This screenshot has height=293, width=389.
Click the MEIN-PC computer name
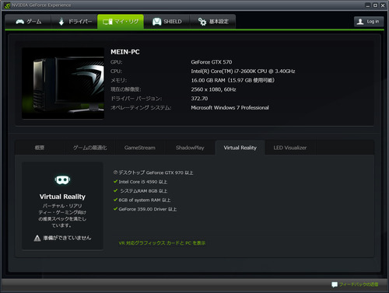coord(125,52)
